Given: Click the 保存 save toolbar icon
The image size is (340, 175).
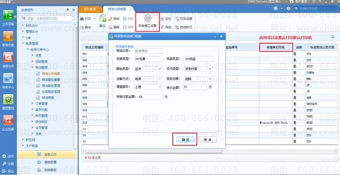Looking at the screenshot, I should (x=125, y=27).
